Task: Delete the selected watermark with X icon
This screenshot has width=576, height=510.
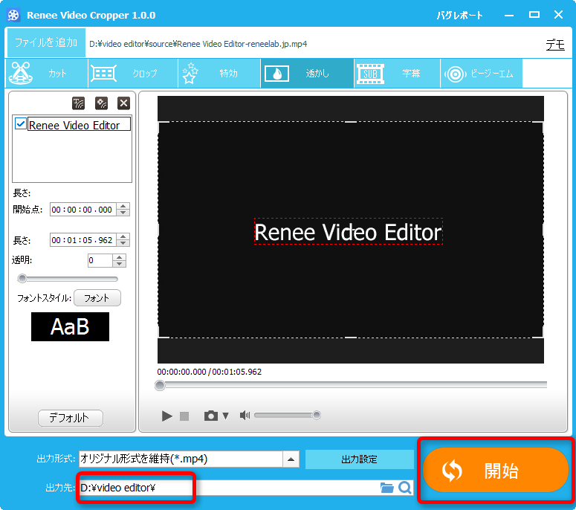Action: coord(124,103)
